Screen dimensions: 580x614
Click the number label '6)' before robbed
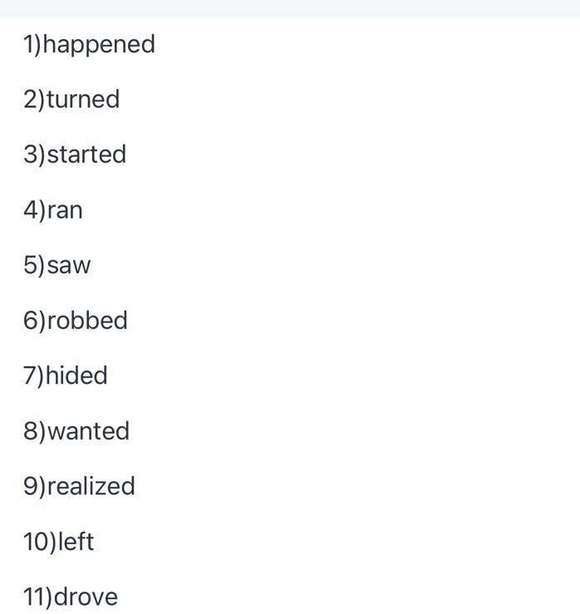34,321
